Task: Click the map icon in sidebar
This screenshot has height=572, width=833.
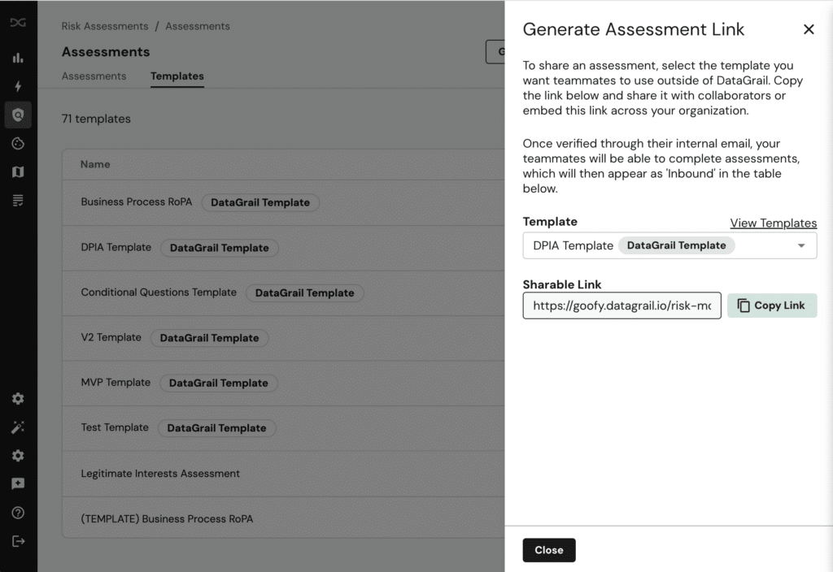Action: [18, 171]
